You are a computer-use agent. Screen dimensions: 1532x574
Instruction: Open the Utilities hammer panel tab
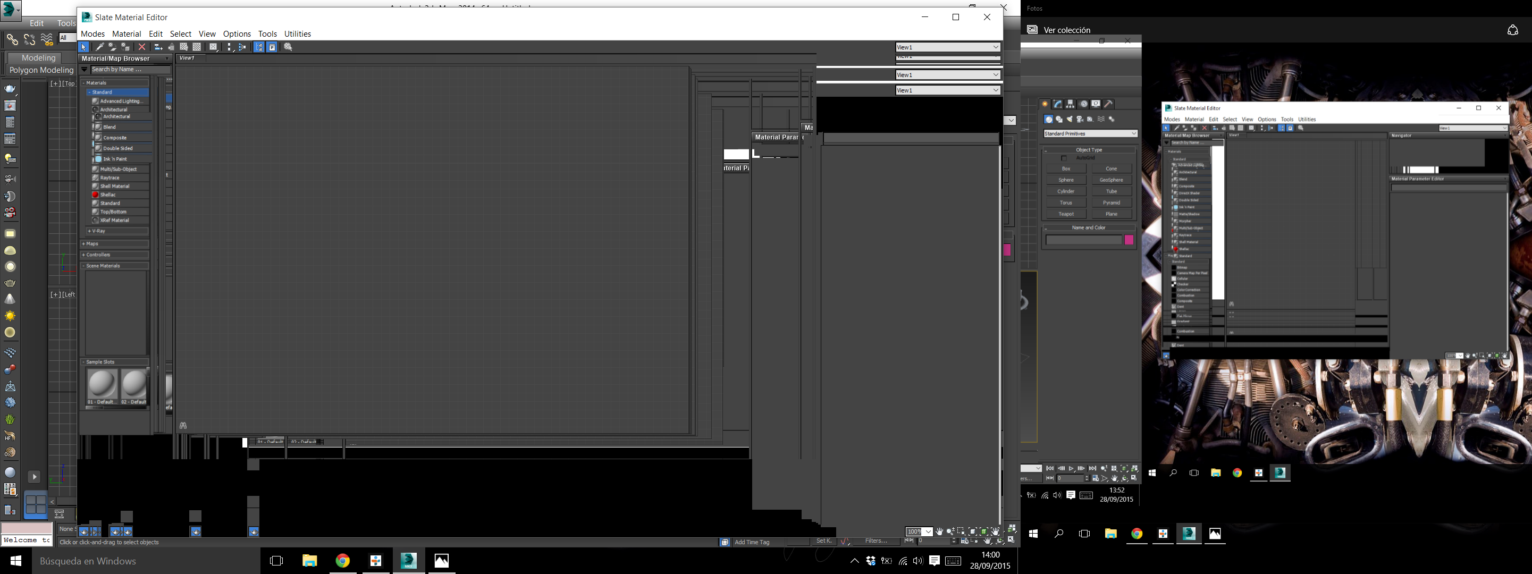tap(1108, 104)
